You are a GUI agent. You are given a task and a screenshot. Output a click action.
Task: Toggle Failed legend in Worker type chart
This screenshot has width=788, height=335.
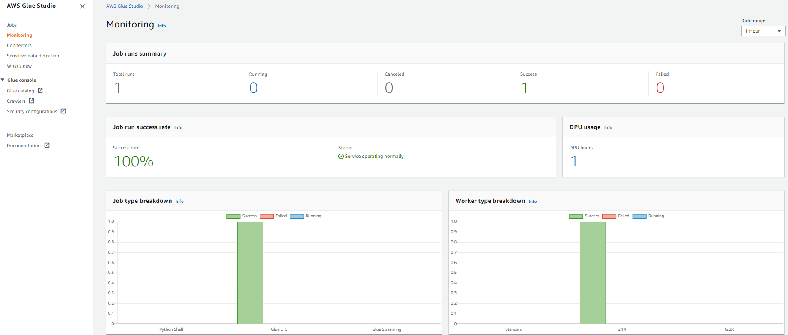click(616, 216)
